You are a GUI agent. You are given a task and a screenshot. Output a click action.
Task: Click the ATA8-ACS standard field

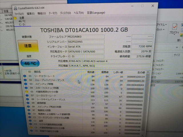(110, 61)
